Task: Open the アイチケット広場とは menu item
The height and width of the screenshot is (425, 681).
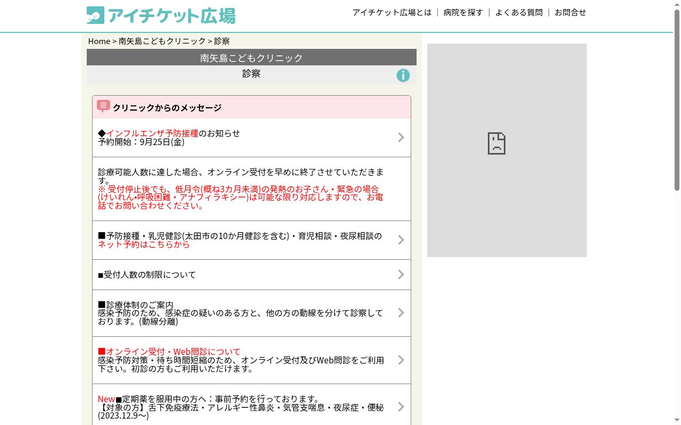Action: click(x=392, y=12)
